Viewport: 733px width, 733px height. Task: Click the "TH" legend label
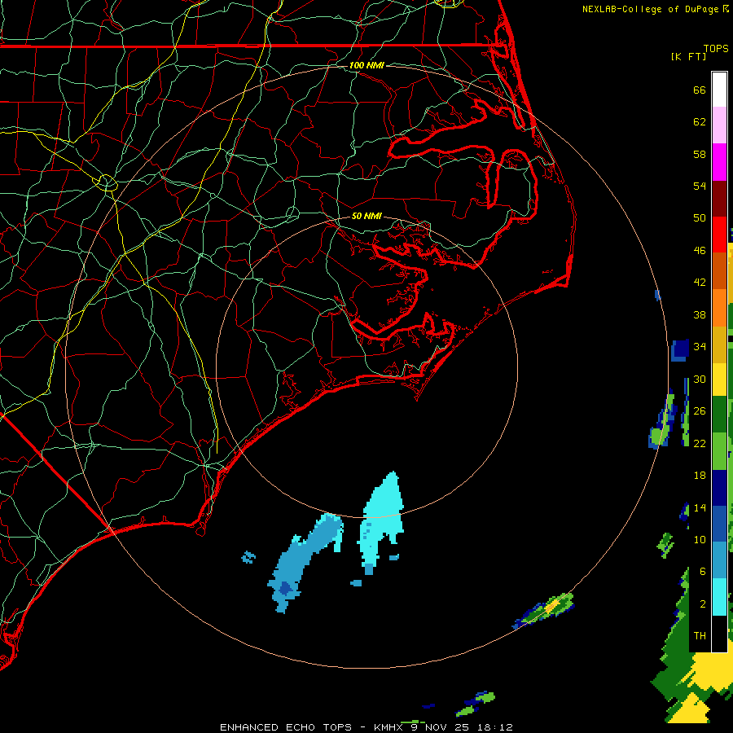point(700,635)
